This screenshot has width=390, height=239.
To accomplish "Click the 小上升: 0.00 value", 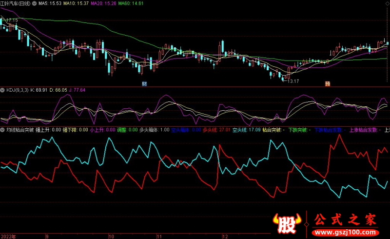I will (x=102, y=130).
